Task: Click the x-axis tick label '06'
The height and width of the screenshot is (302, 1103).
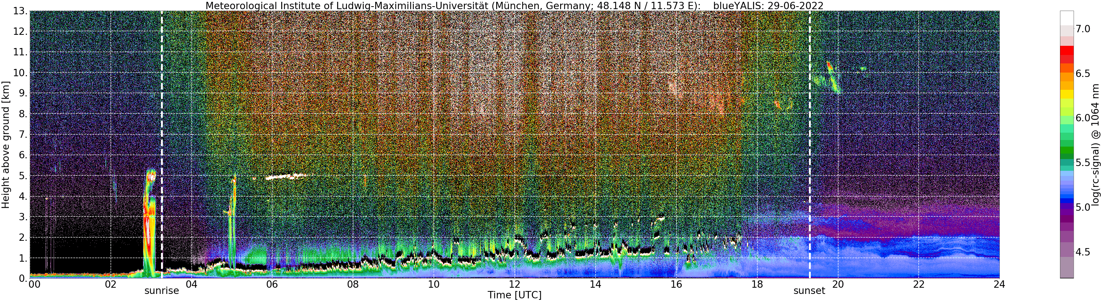Action: coord(272,284)
